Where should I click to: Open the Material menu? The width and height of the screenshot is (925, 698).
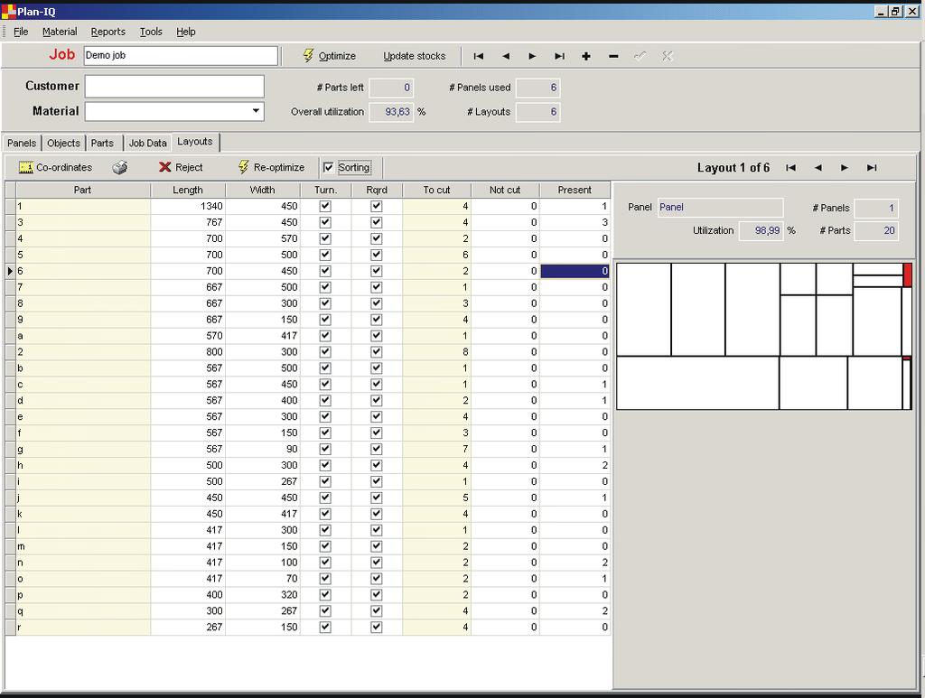[x=60, y=32]
